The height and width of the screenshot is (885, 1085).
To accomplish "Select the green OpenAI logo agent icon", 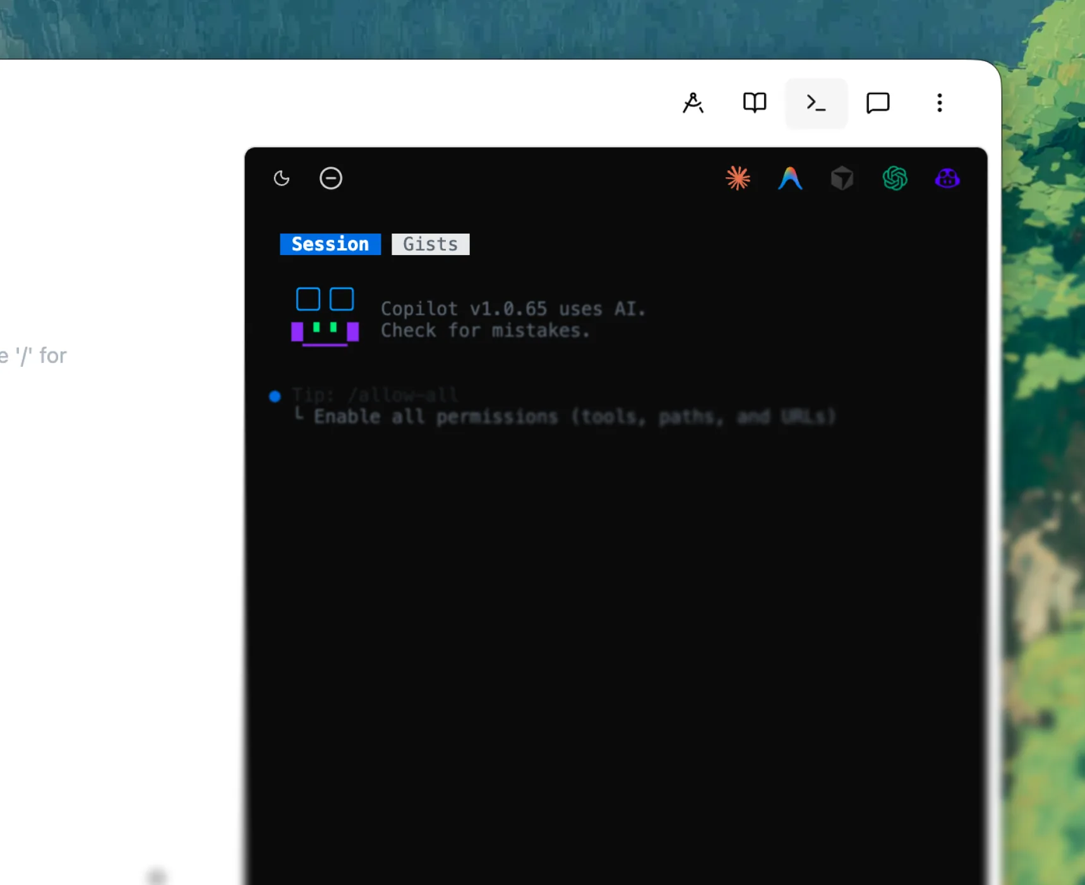I will tap(895, 179).
